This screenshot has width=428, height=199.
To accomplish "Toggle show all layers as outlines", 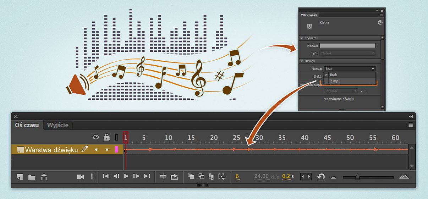I will click(x=117, y=137).
